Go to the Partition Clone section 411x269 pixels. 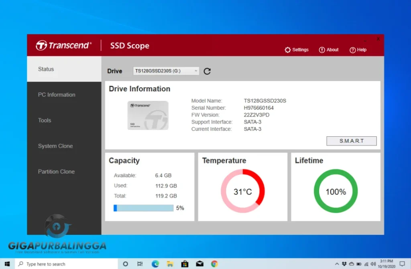pos(56,172)
